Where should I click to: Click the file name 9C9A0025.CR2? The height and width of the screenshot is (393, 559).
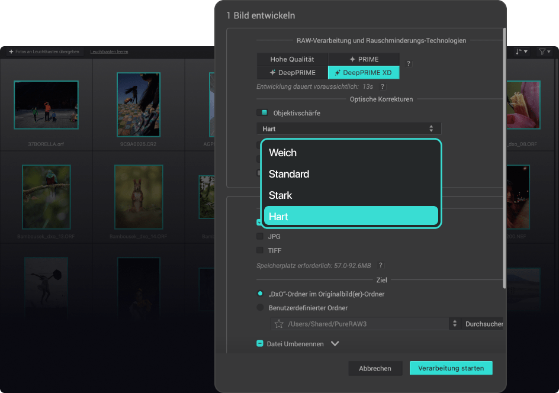[139, 144]
